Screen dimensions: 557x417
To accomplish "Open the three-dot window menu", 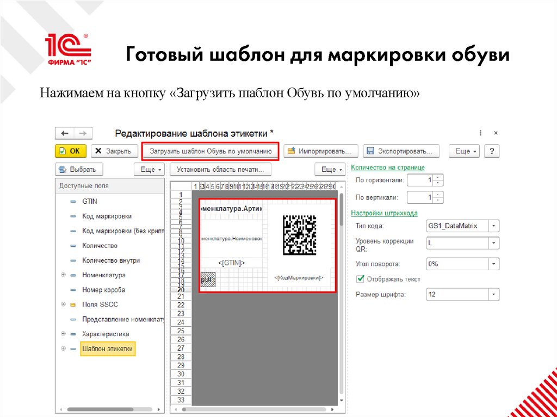I will [x=480, y=133].
